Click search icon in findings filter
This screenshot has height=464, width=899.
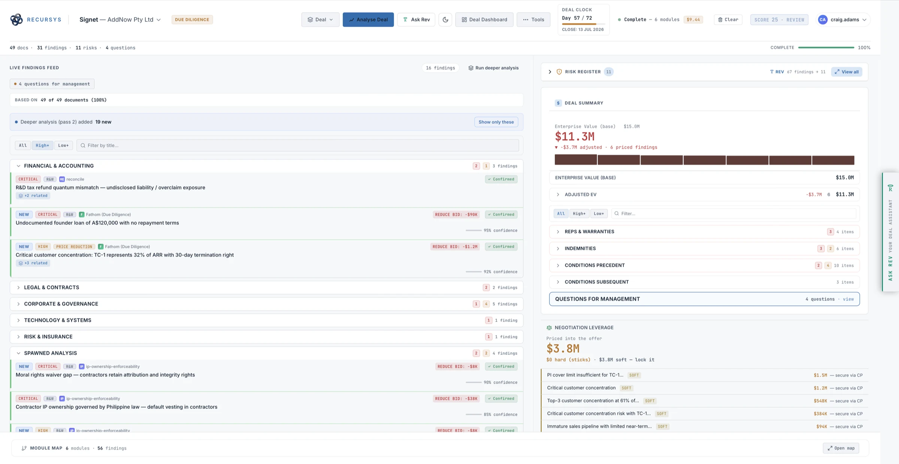pyautogui.click(x=83, y=146)
